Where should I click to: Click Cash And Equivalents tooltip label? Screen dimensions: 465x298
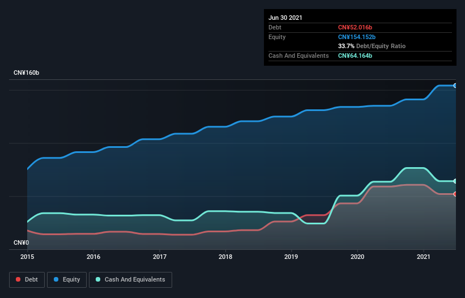(298, 56)
